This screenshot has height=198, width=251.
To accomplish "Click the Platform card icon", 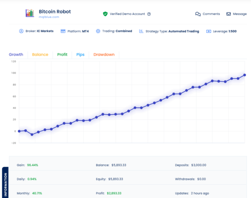I will 63,31.
